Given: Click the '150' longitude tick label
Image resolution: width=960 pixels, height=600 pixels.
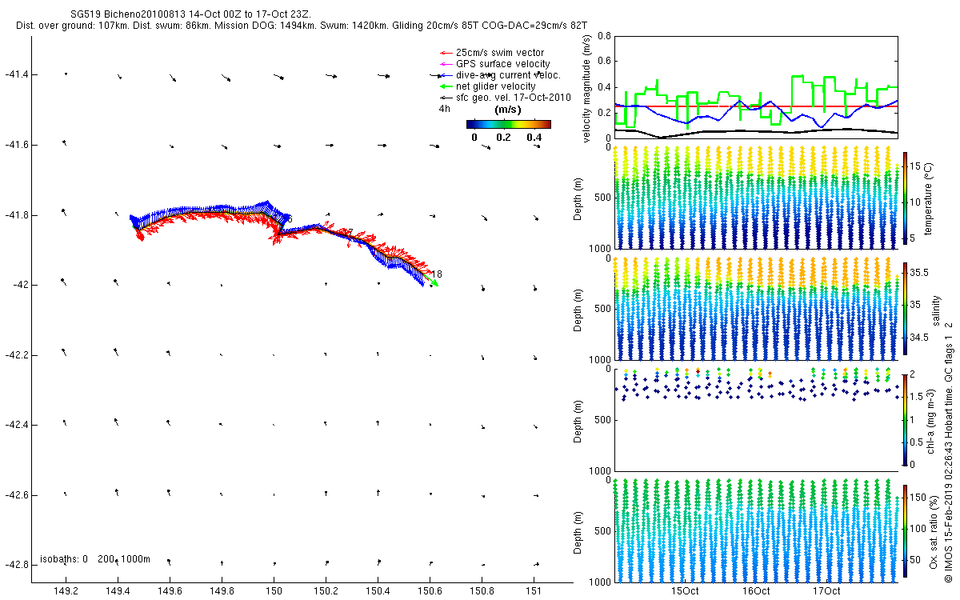Looking at the screenshot, I should point(274,591).
